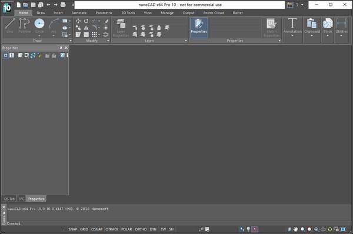Viewport: 353px width, 234px height.
Task: Select the Arc tool
Action: pos(54,26)
